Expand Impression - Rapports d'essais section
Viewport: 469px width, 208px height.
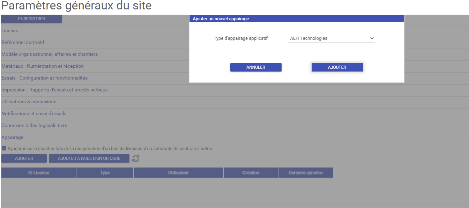tap(54, 90)
